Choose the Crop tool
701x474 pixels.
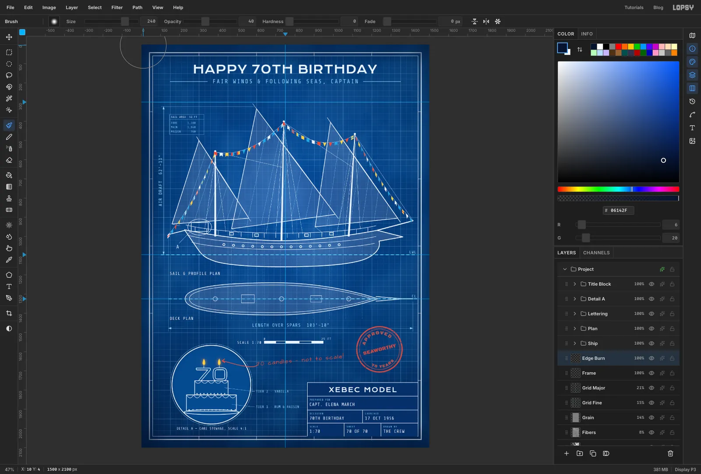[x=9, y=313]
